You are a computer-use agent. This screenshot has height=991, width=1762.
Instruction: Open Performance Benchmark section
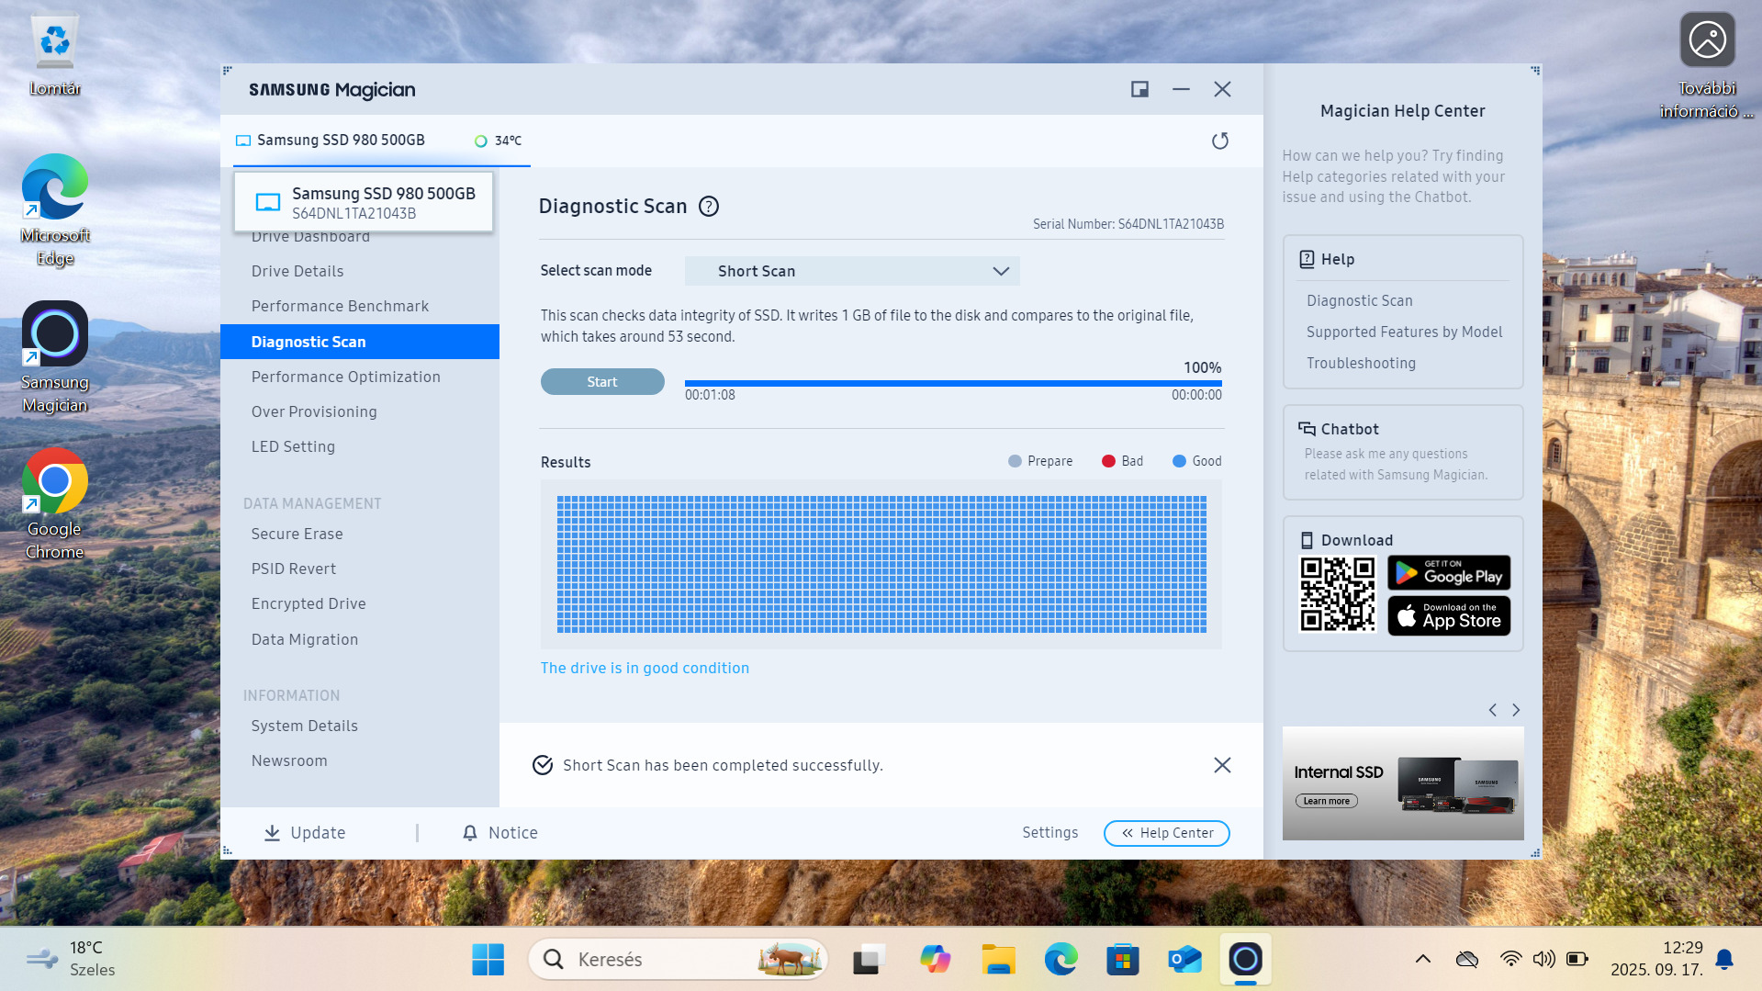tap(340, 306)
